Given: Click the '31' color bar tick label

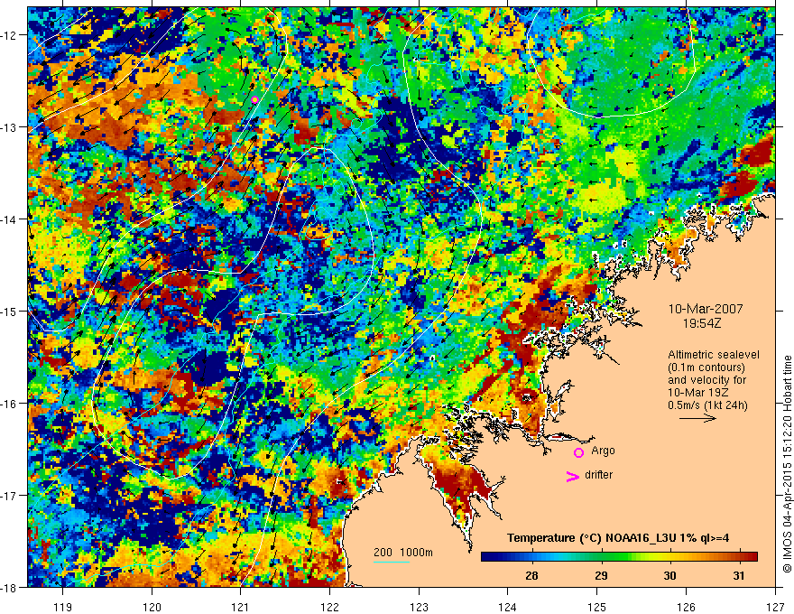Looking at the screenshot, I should pyautogui.click(x=739, y=575).
